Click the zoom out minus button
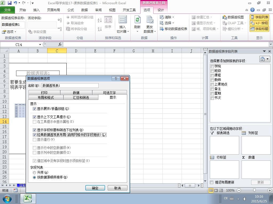The image size is (273, 204). [239, 190]
